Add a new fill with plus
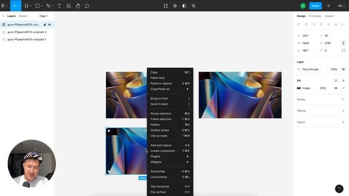This screenshot has width=349, height=196. 344,81
